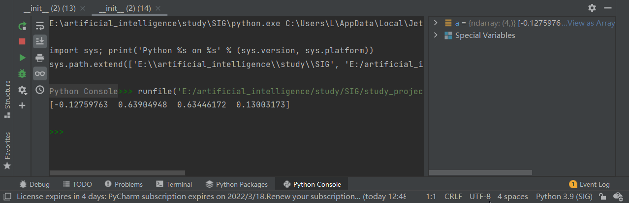
Task: Open console settings gear in left toolbar
Action: (22, 90)
